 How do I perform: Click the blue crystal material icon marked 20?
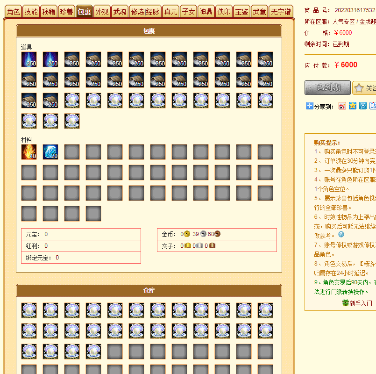click(x=50, y=152)
